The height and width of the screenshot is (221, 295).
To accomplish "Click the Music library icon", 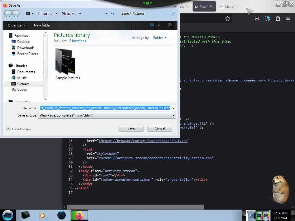I will point(14,78).
